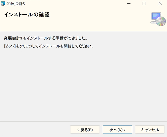
Task: Click the インストールの確認 heading
Action: (x=27, y=15)
